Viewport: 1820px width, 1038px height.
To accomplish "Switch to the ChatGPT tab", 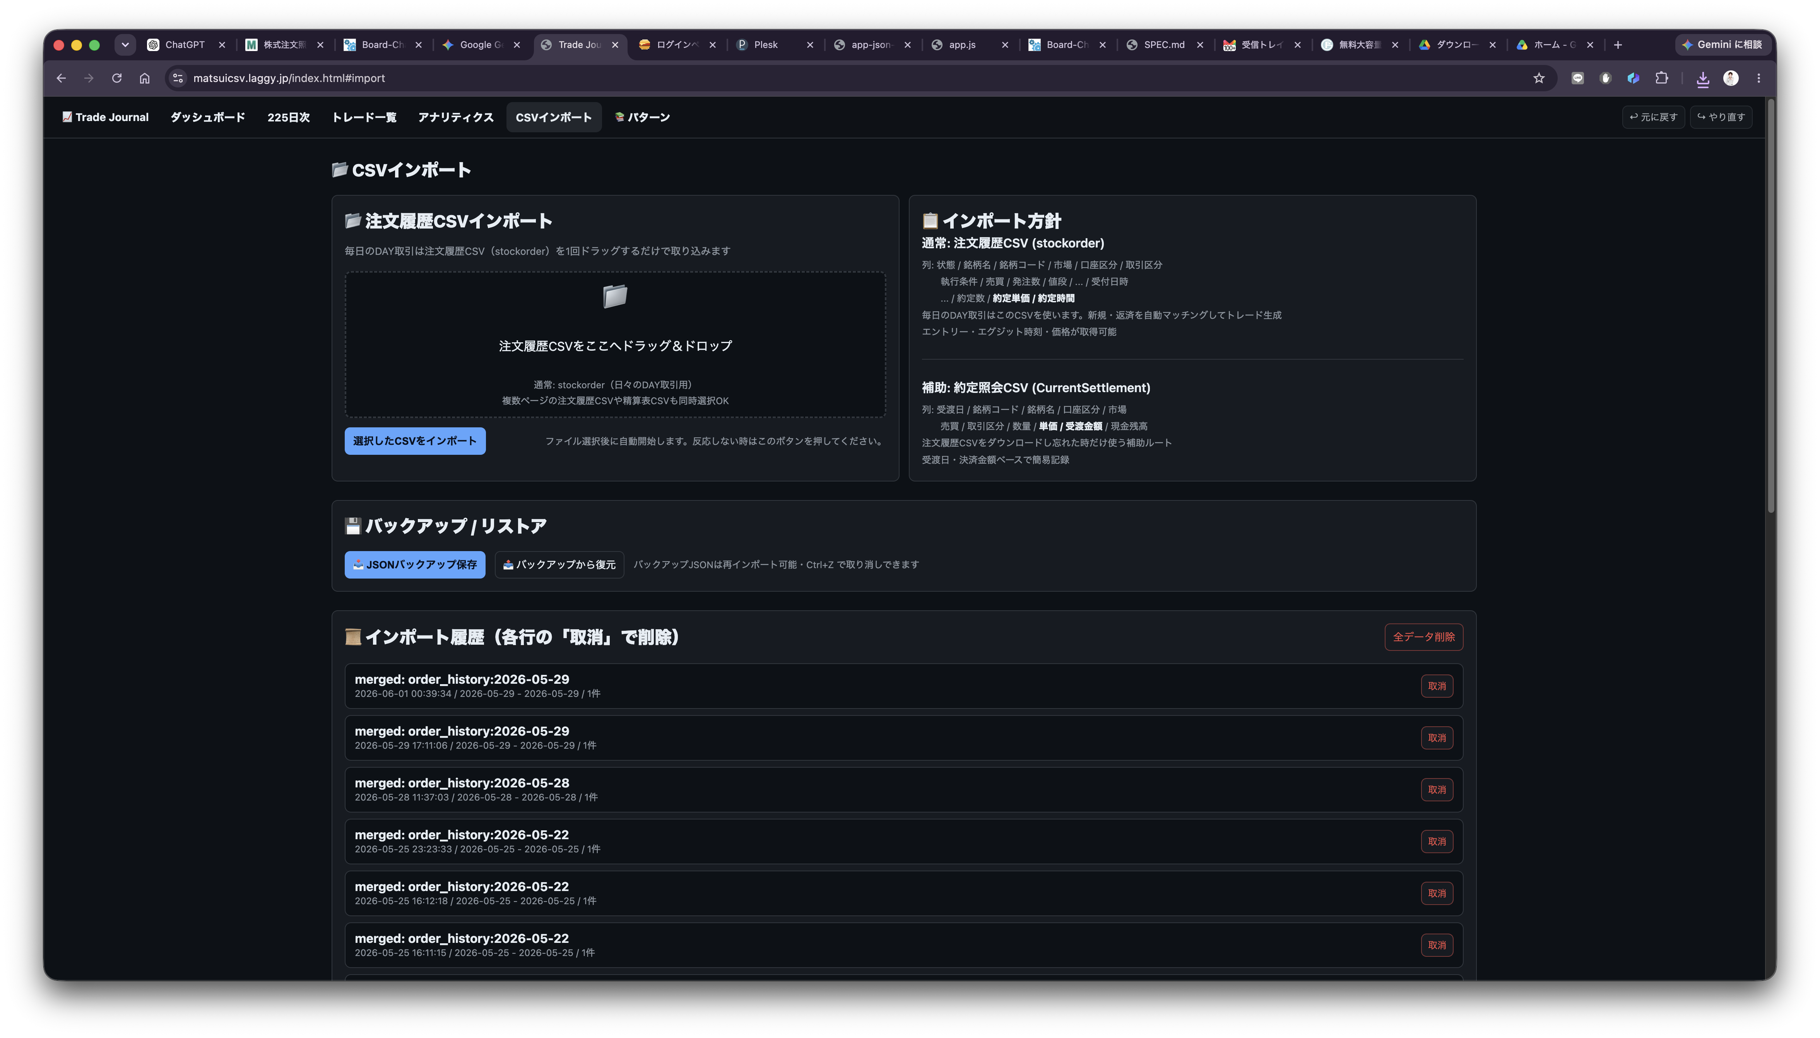I will [x=184, y=45].
